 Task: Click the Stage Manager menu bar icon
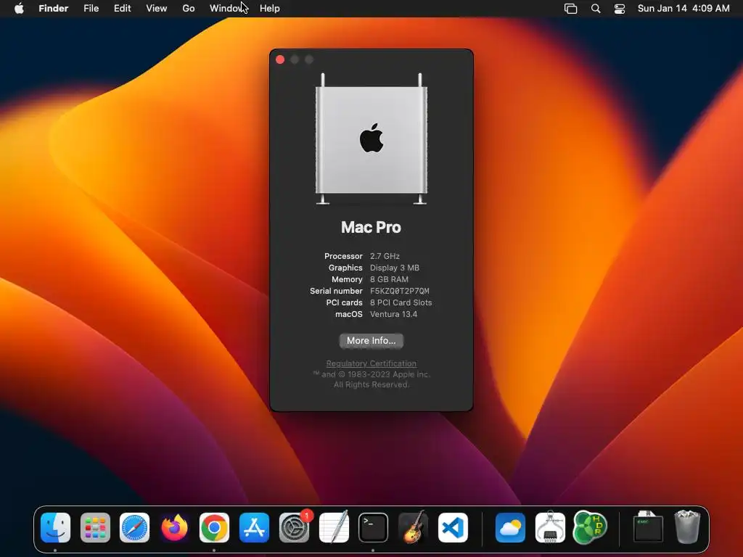[x=570, y=9]
